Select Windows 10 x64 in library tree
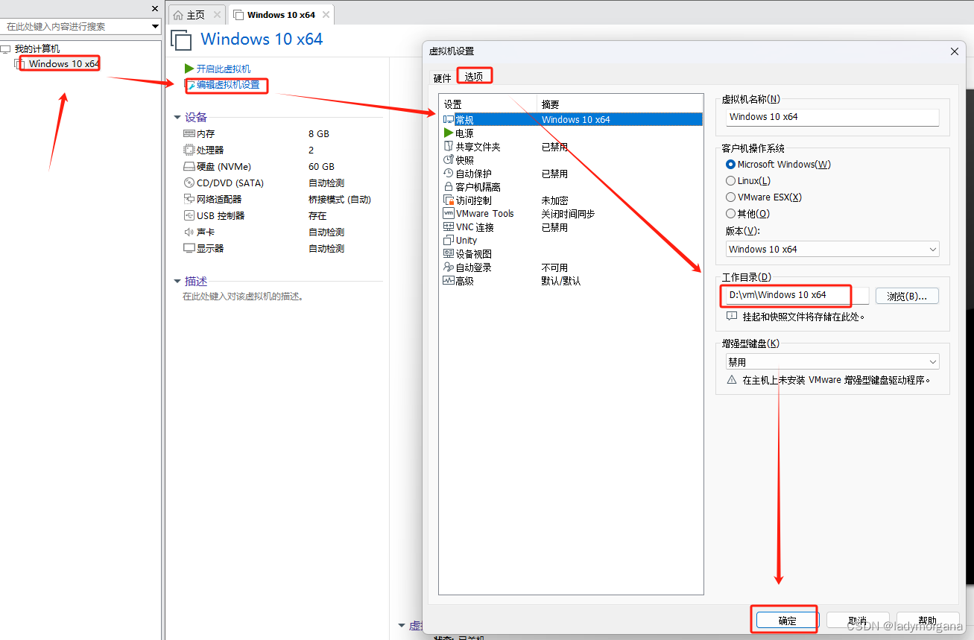Screen dimensions: 974x640 [64, 64]
